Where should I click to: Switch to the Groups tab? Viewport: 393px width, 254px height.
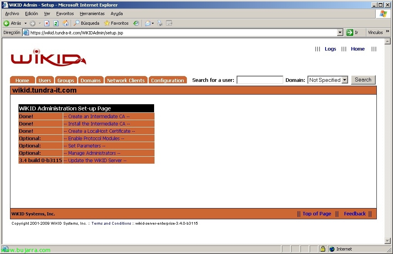point(66,80)
